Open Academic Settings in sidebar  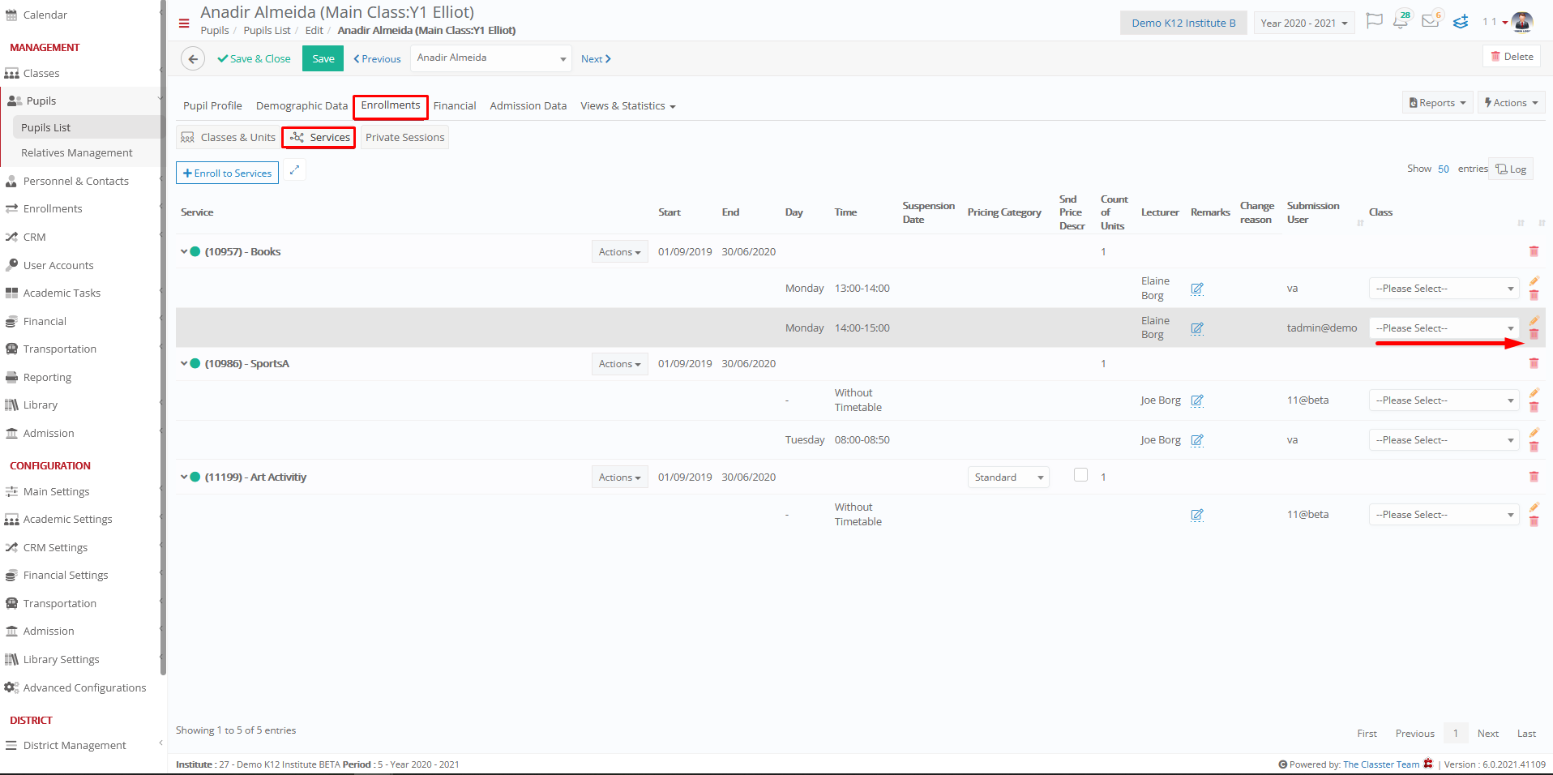pyautogui.click(x=67, y=520)
